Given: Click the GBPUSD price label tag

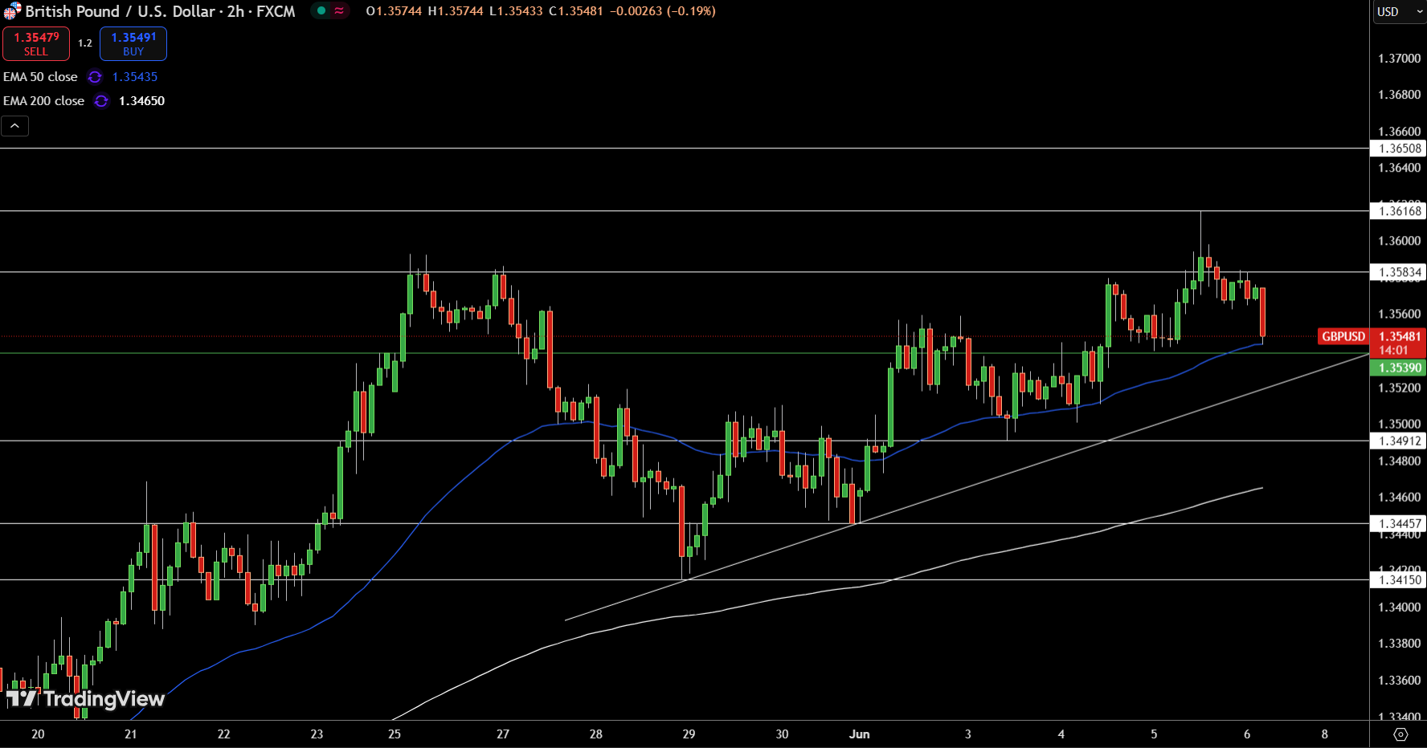Looking at the screenshot, I should [1343, 336].
